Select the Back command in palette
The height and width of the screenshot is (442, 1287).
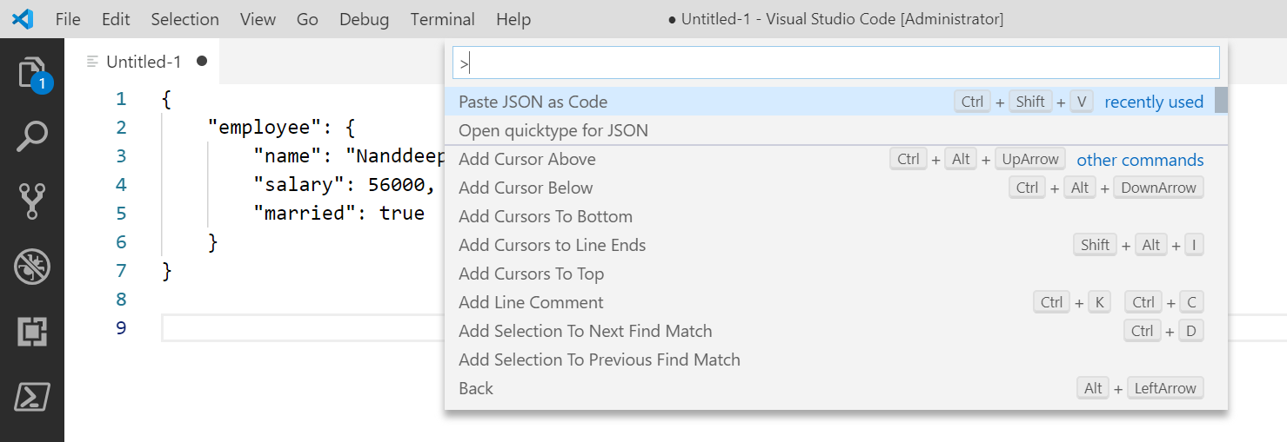click(476, 388)
